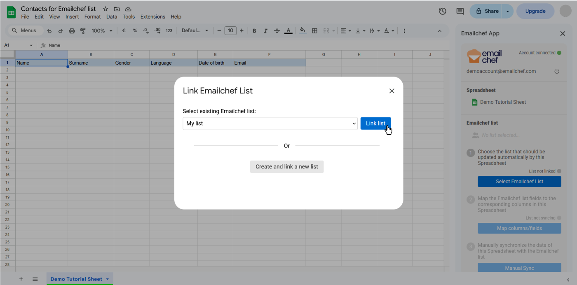Click the Link list button

coord(375,124)
